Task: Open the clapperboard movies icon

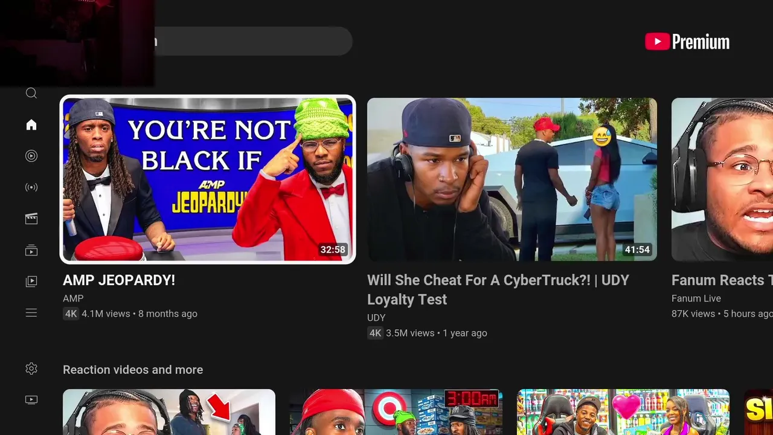Action: click(x=31, y=219)
